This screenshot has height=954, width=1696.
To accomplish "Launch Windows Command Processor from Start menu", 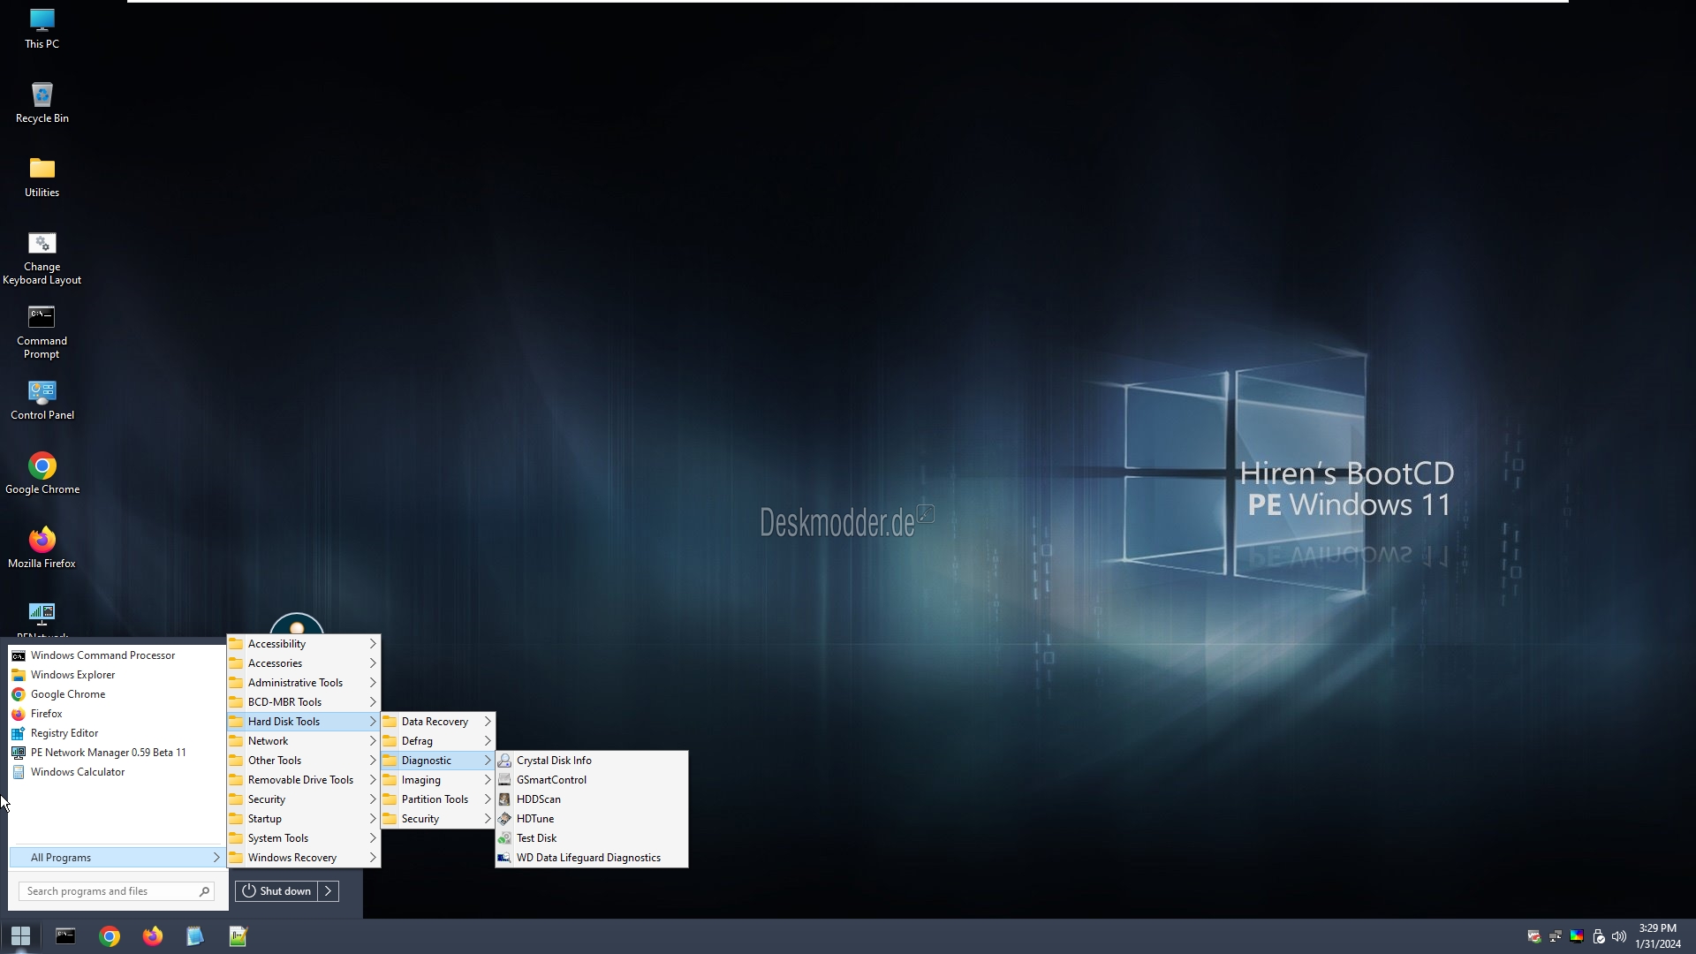I will [117, 655].
